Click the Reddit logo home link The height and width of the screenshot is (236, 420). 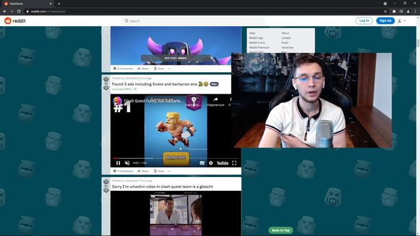click(x=15, y=20)
